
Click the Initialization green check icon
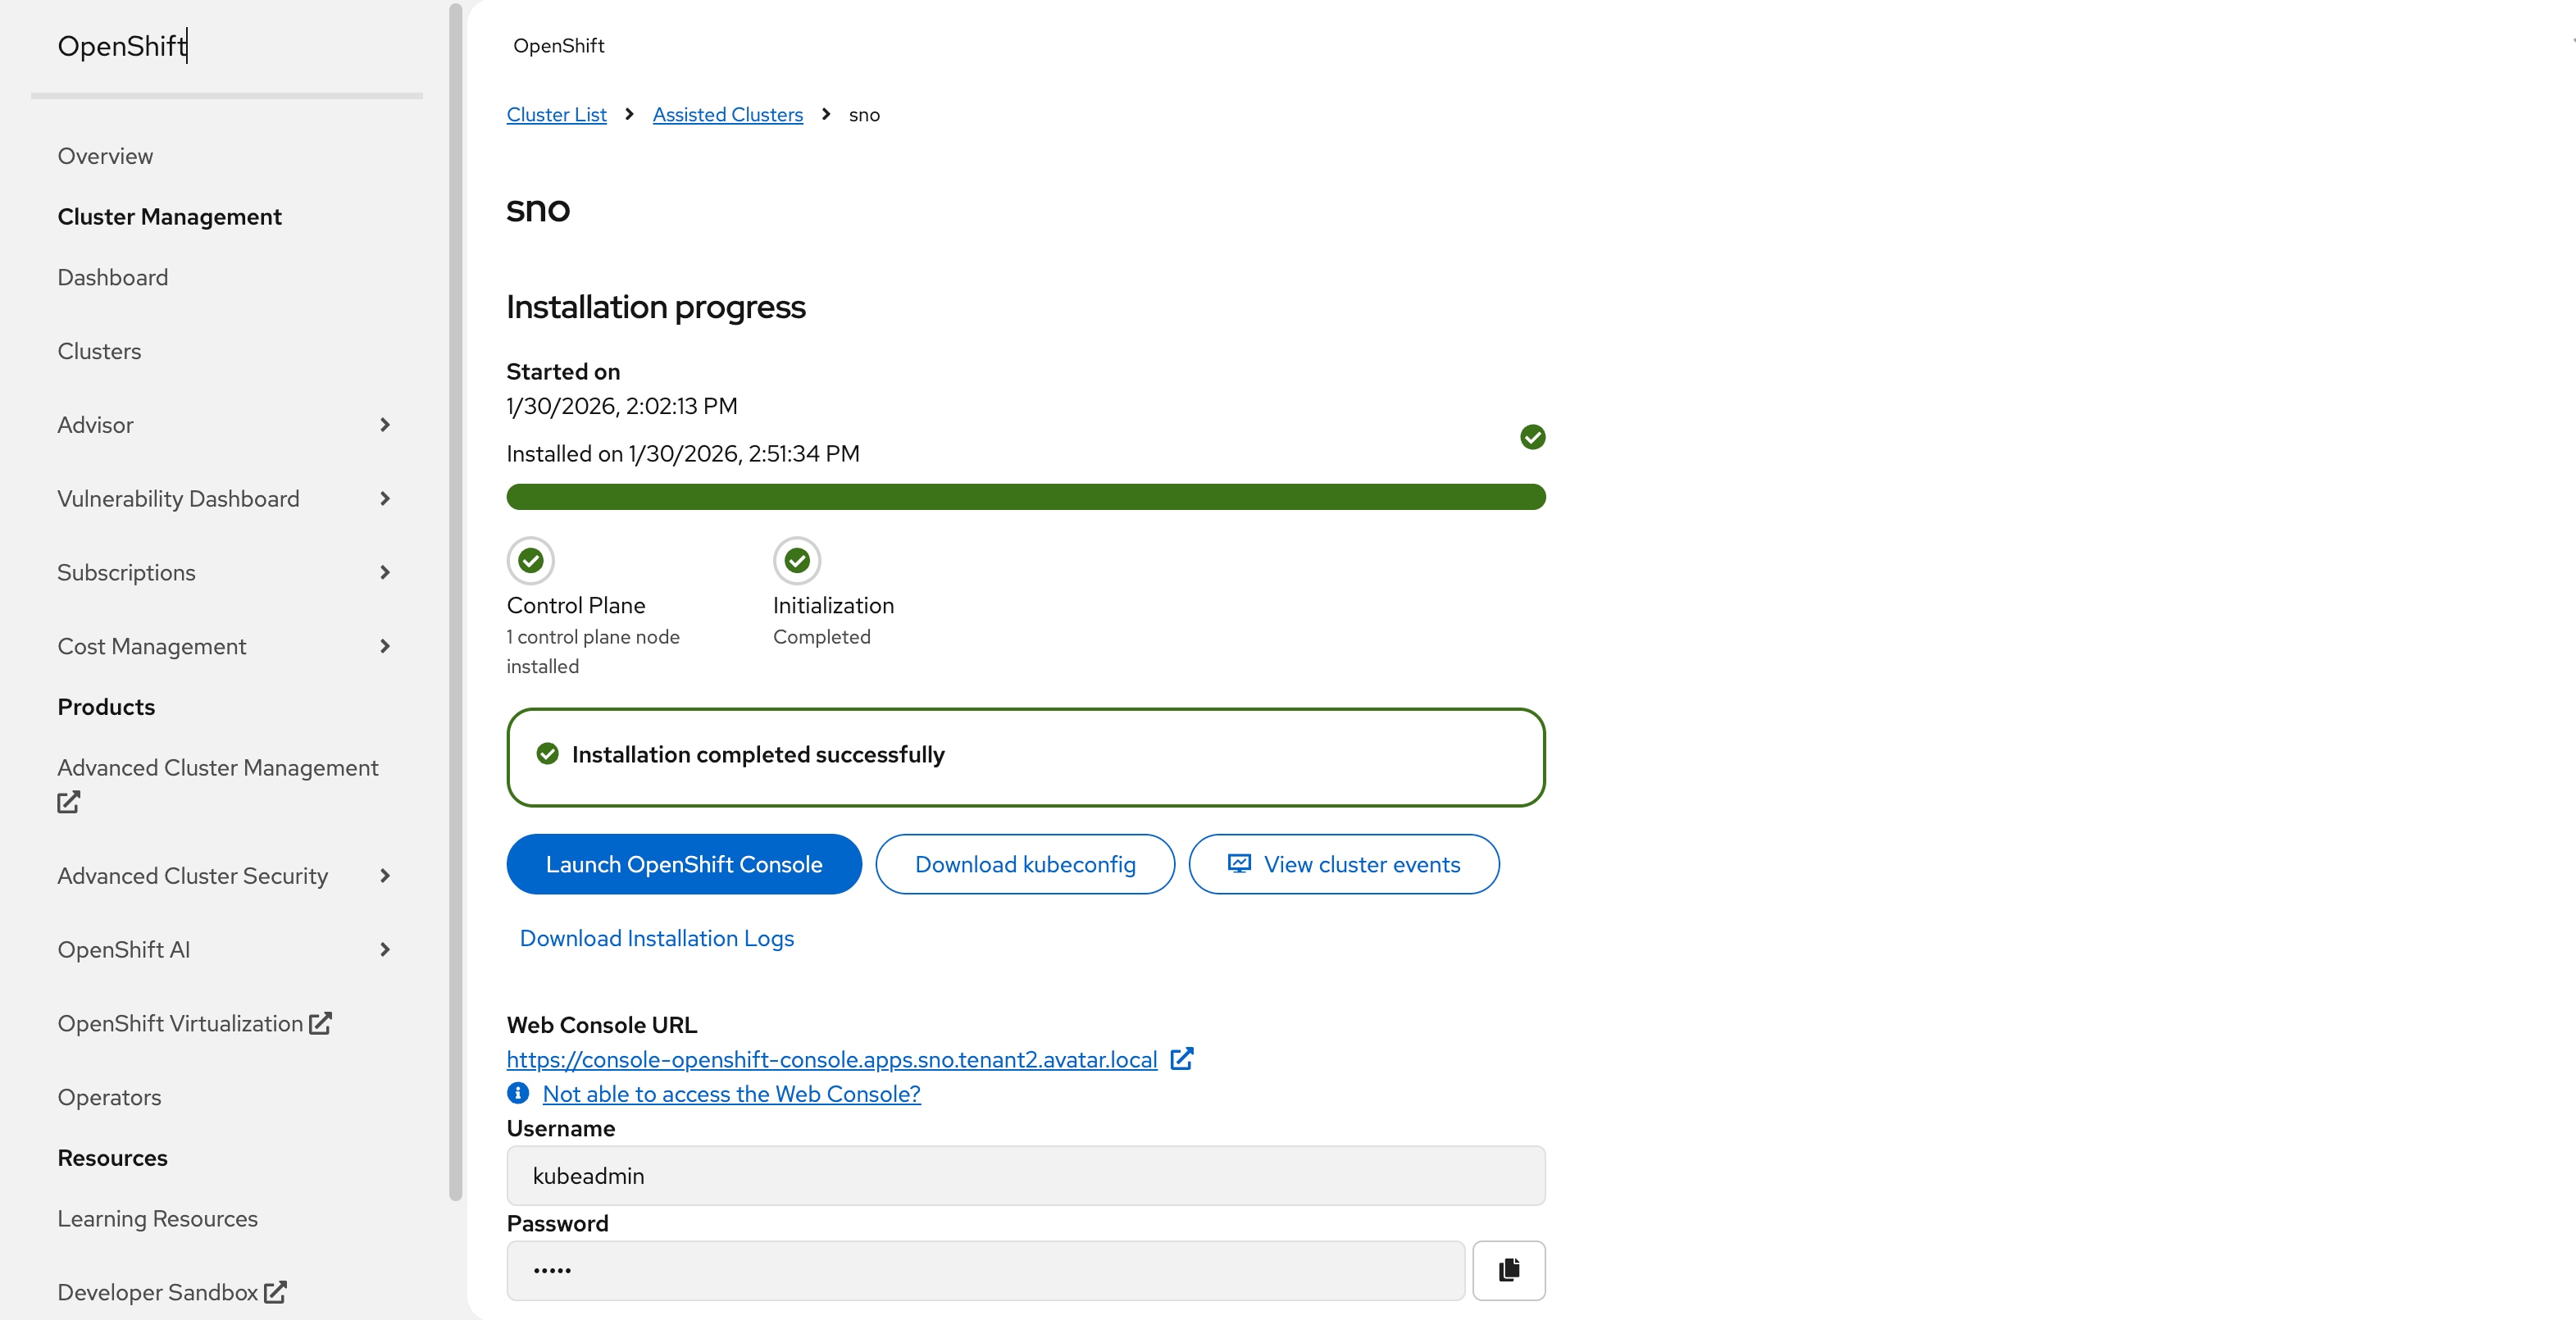pyautogui.click(x=797, y=561)
